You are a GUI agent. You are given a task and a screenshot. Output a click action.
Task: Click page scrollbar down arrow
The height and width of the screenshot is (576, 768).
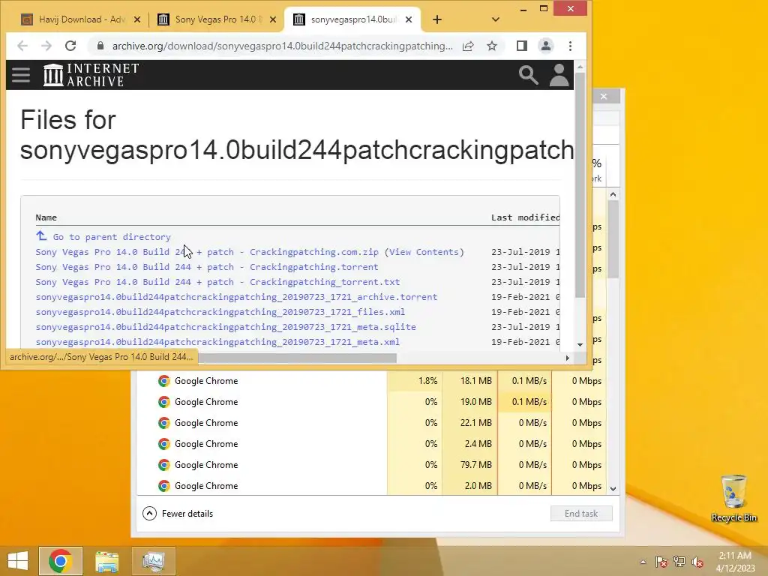click(x=580, y=345)
